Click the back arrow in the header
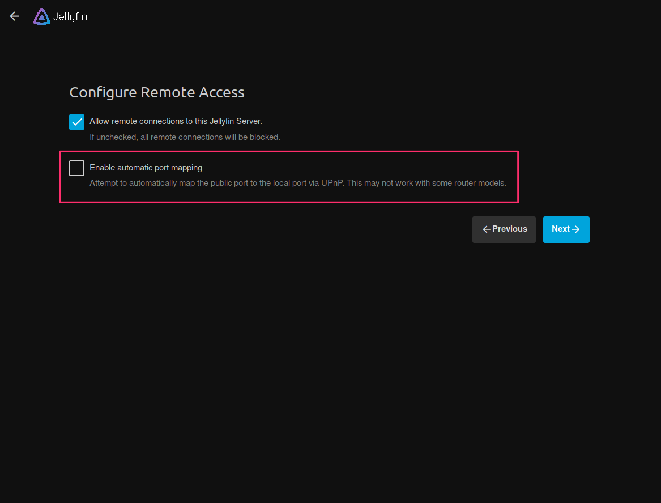 pyautogui.click(x=15, y=16)
